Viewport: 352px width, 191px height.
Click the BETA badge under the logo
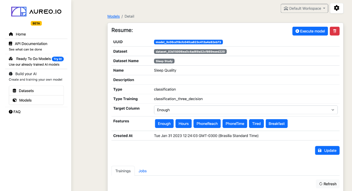36,23
